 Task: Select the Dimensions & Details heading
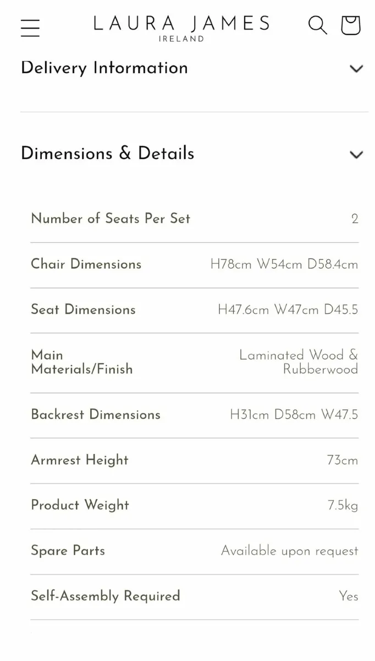click(107, 154)
